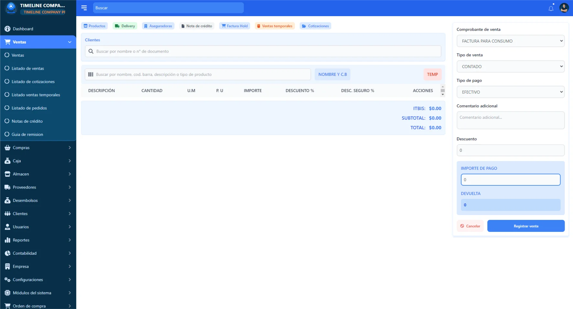Click the Configuraciones gears icon
The width and height of the screenshot is (573, 309).
[7, 280]
